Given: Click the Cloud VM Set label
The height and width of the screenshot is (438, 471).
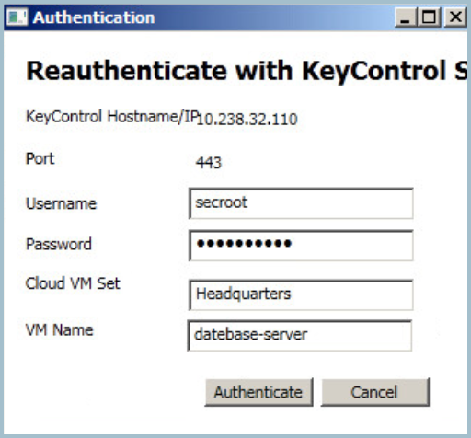Looking at the screenshot, I should (73, 283).
